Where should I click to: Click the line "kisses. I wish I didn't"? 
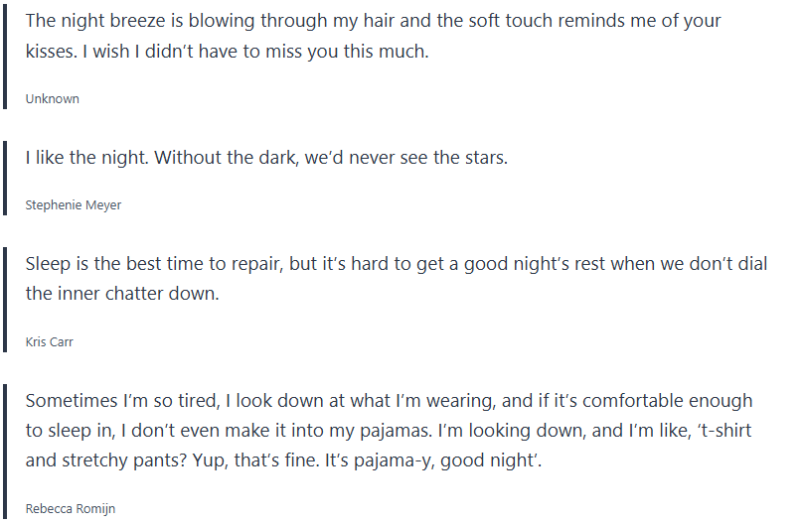pyautogui.click(x=227, y=52)
